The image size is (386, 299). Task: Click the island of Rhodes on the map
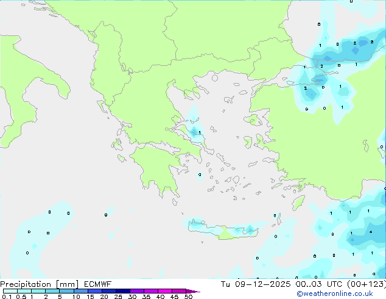click(298, 203)
